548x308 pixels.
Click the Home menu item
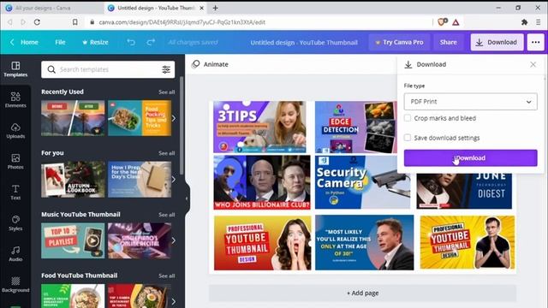tap(29, 42)
